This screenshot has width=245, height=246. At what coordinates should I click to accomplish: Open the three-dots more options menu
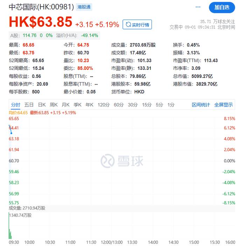[x=198, y=7]
